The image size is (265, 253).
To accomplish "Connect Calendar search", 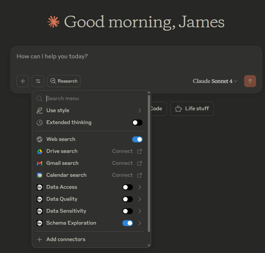I will point(122,175).
